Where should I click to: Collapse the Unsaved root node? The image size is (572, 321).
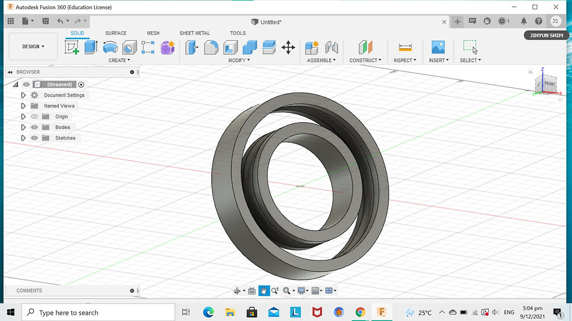point(15,84)
